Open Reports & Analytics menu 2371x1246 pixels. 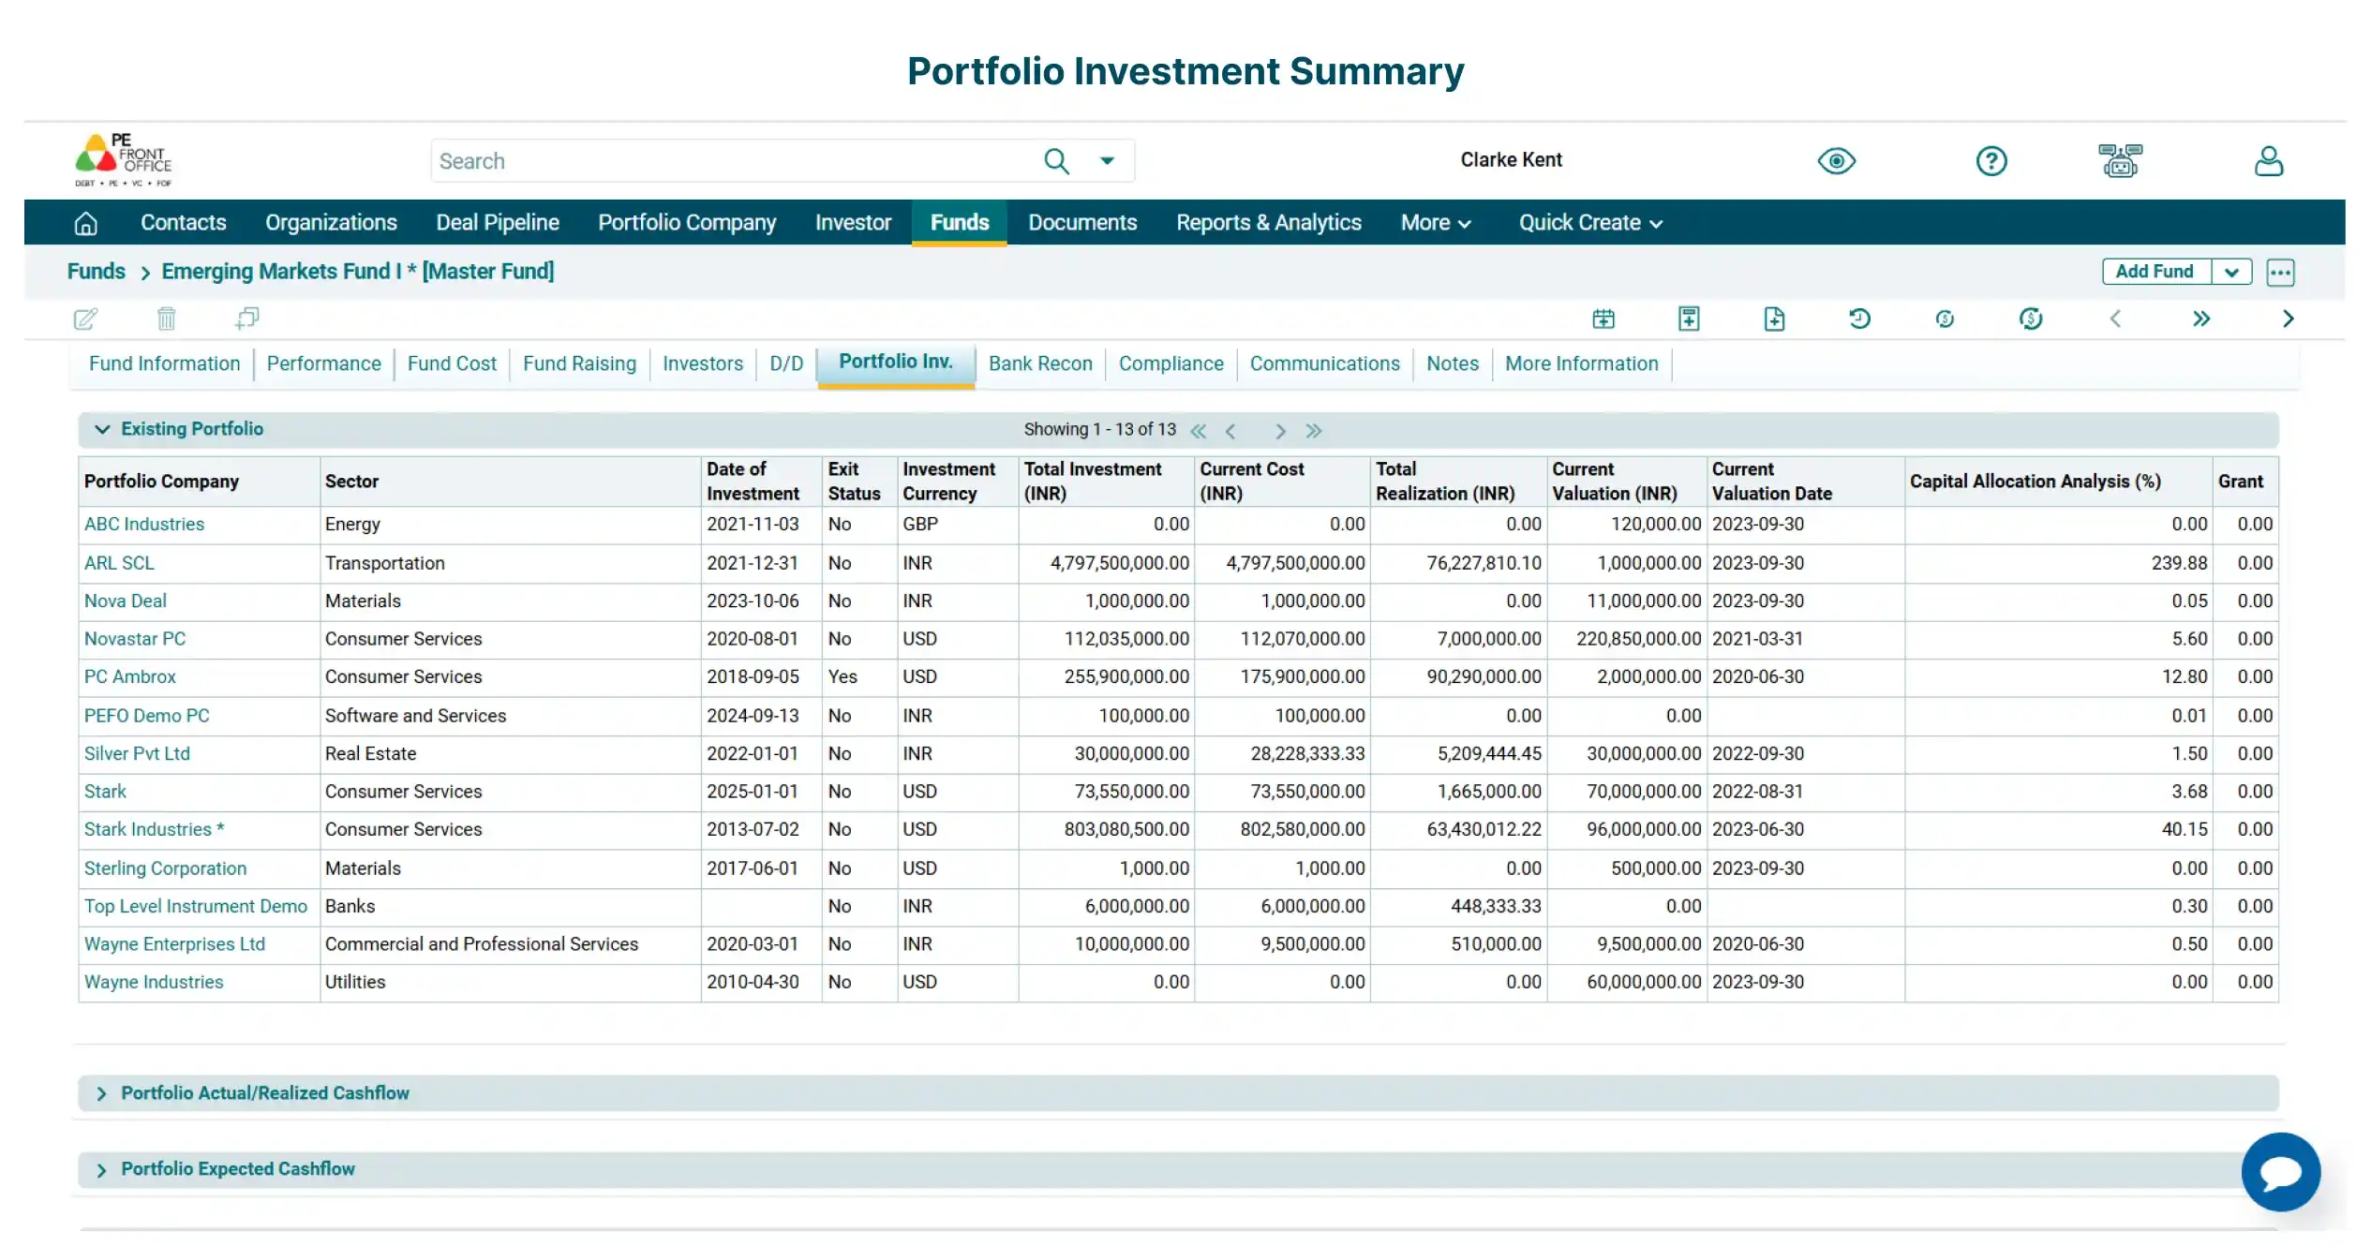[x=1269, y=223]
